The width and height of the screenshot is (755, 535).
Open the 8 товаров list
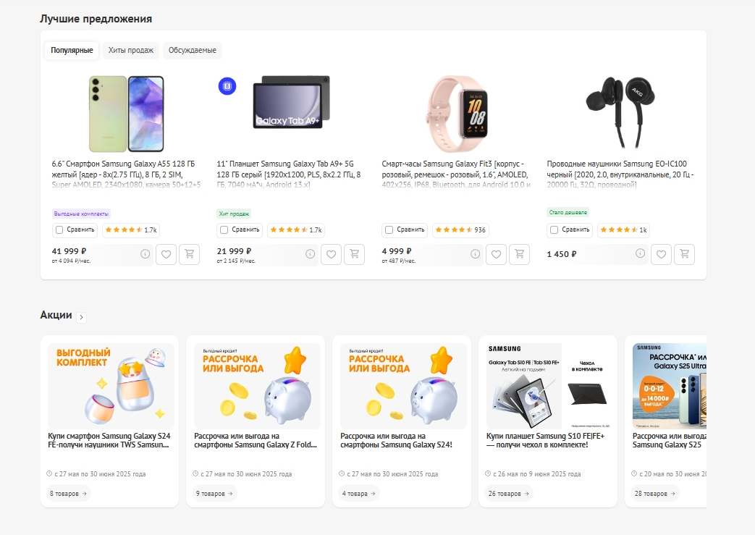[x=68, y=494]
